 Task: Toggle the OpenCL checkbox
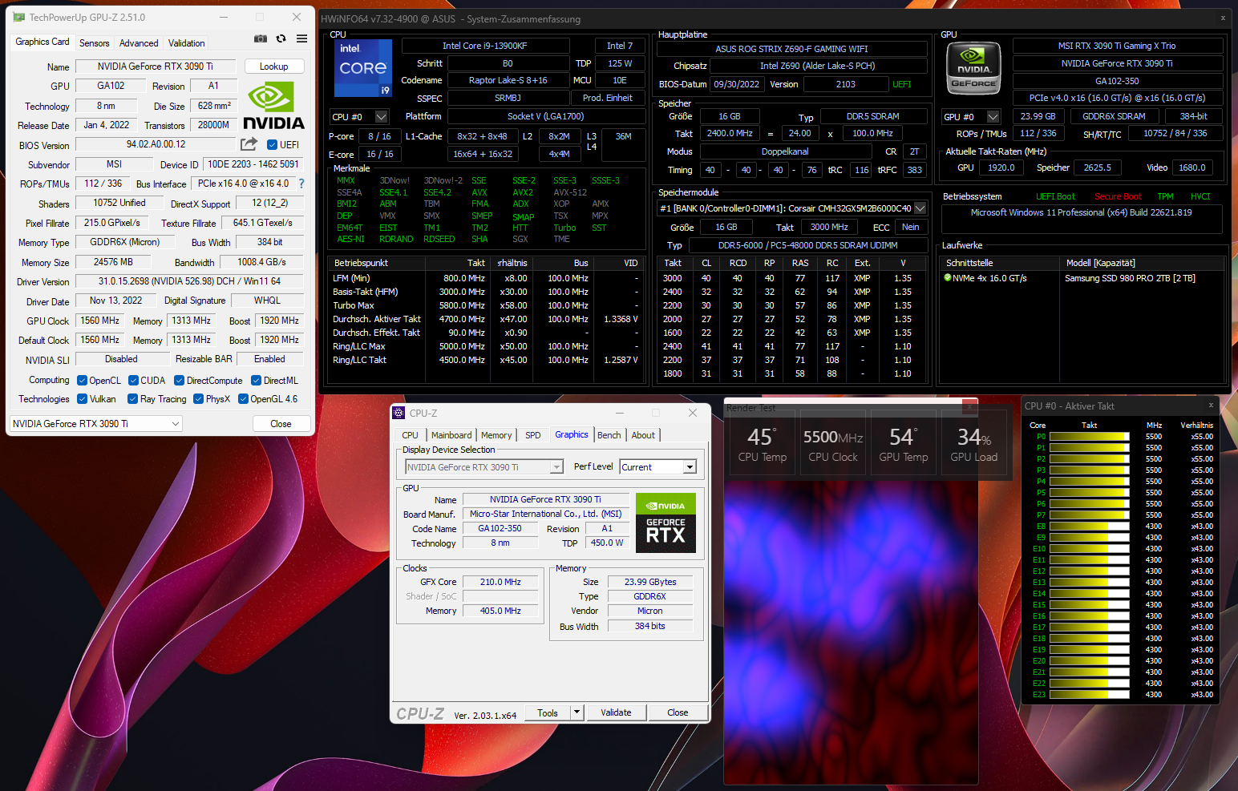pyautogui.click(x=82, y=381)
